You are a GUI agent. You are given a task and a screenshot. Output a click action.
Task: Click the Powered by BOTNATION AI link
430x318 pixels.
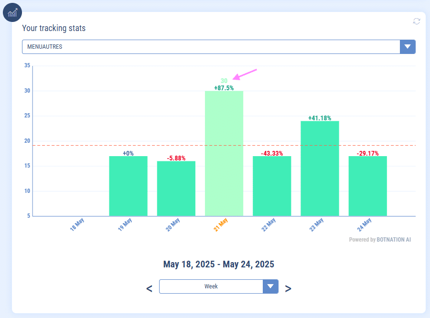(x=380, y=240)
